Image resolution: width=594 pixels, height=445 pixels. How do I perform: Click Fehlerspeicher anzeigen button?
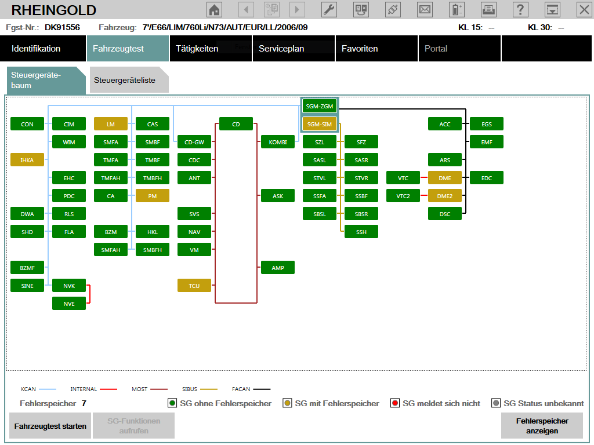coord(542,426)
